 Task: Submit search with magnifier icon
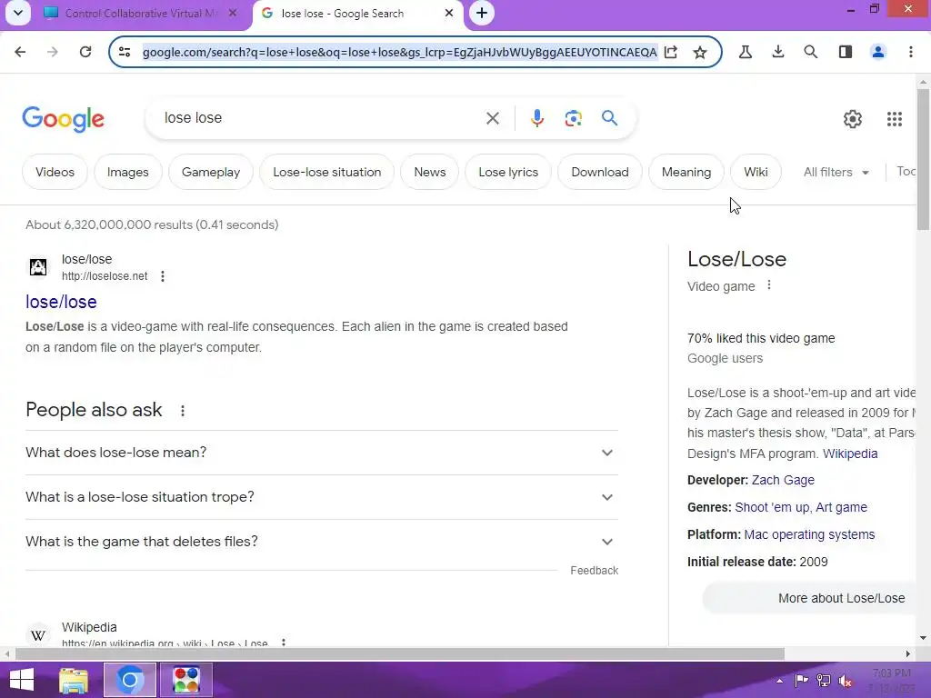tap(609, 118)
